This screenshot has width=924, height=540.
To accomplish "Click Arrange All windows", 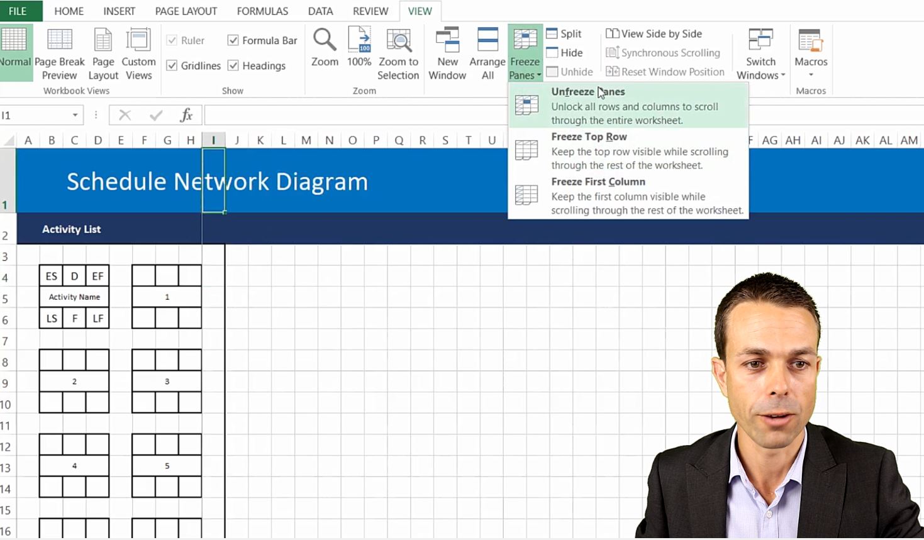I will [x=487, y=54].
